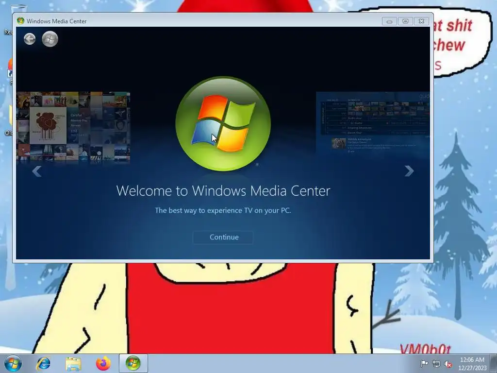Click the Back arrow in Media Center
Viewport: 497px width, 373px height.
[30, 39]
